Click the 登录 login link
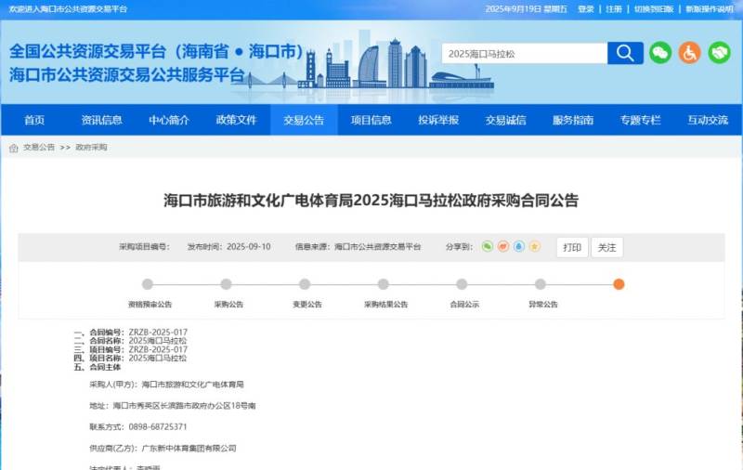Screen dimensions: 743x470 tap(586, 9)
